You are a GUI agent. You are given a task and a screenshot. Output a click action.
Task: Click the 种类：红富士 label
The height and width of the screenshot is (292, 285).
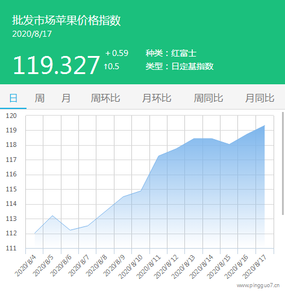click(x=171, y=53)
